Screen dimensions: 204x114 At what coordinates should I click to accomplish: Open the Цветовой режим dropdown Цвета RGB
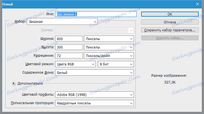[75, 64]
